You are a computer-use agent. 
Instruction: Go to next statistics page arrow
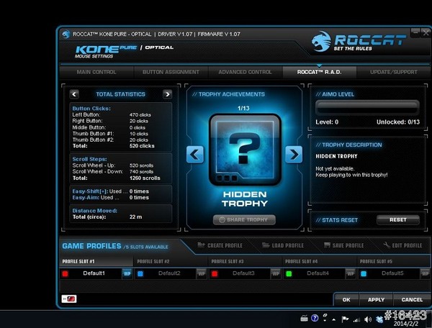pos(167,94)
